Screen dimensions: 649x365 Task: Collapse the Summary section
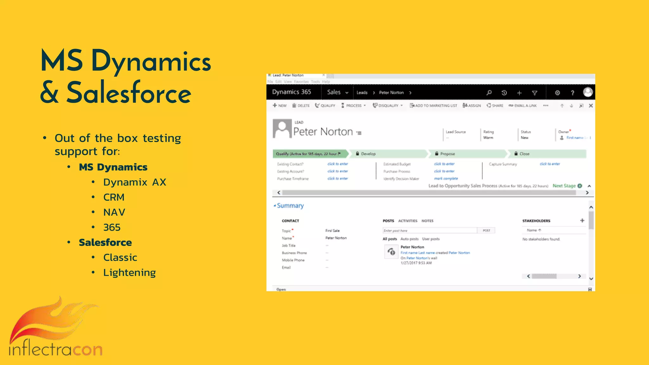pyautogui.click(x=275, y=206)
